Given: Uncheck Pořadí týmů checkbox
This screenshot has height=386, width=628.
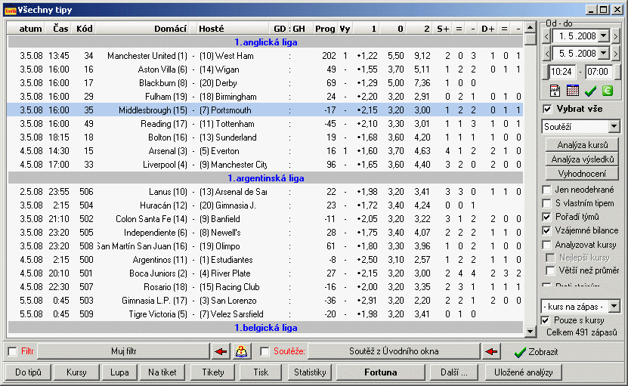Looking at the screenshot, I should [x=546, y=217].
